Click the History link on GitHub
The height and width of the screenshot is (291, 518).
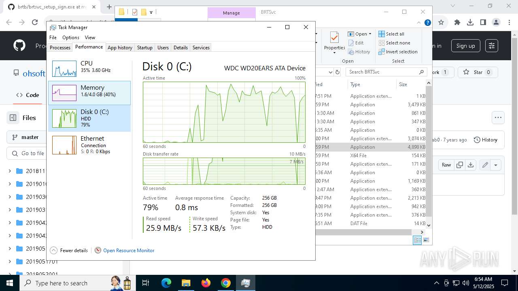coord(486,140)
